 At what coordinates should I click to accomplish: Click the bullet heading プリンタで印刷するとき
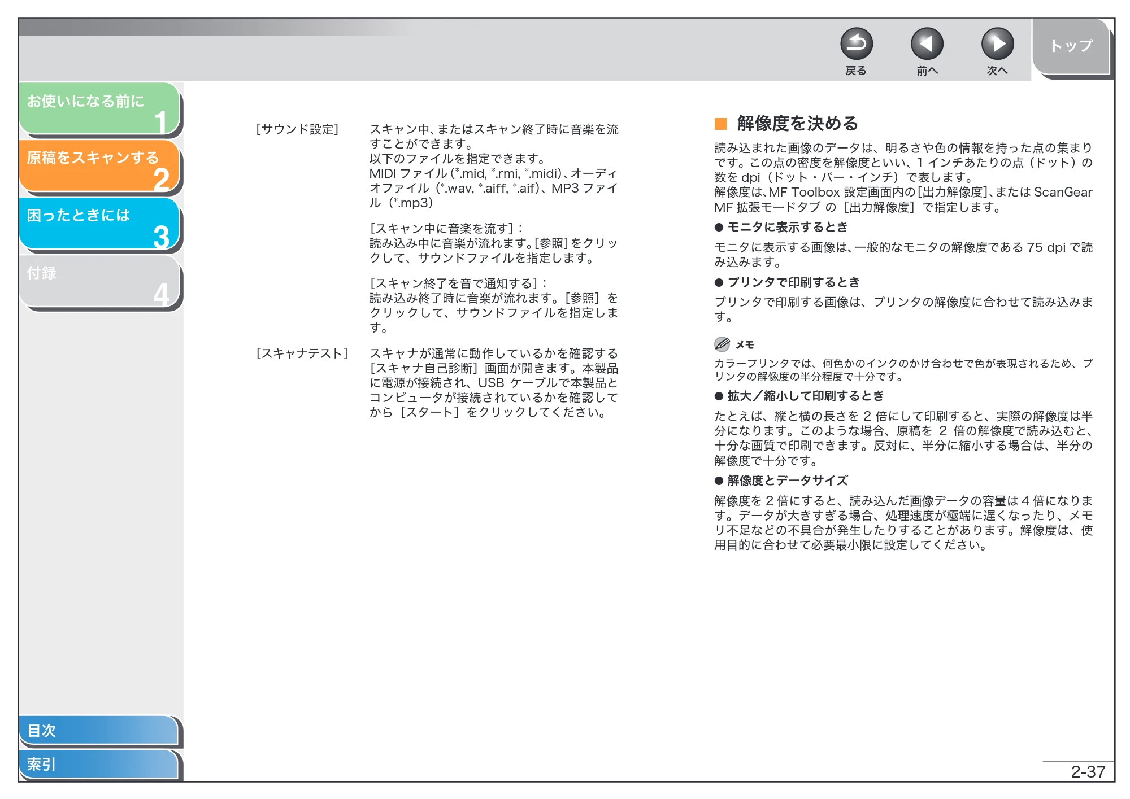pyautogui.click(x=793, y=282)
